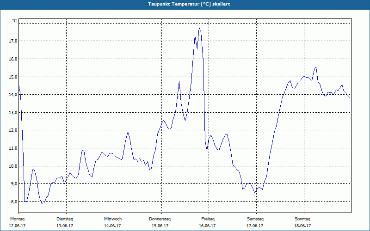Click the Donnerstag day label
Viewport: 370px width, 231px height.
coord(160,219)
